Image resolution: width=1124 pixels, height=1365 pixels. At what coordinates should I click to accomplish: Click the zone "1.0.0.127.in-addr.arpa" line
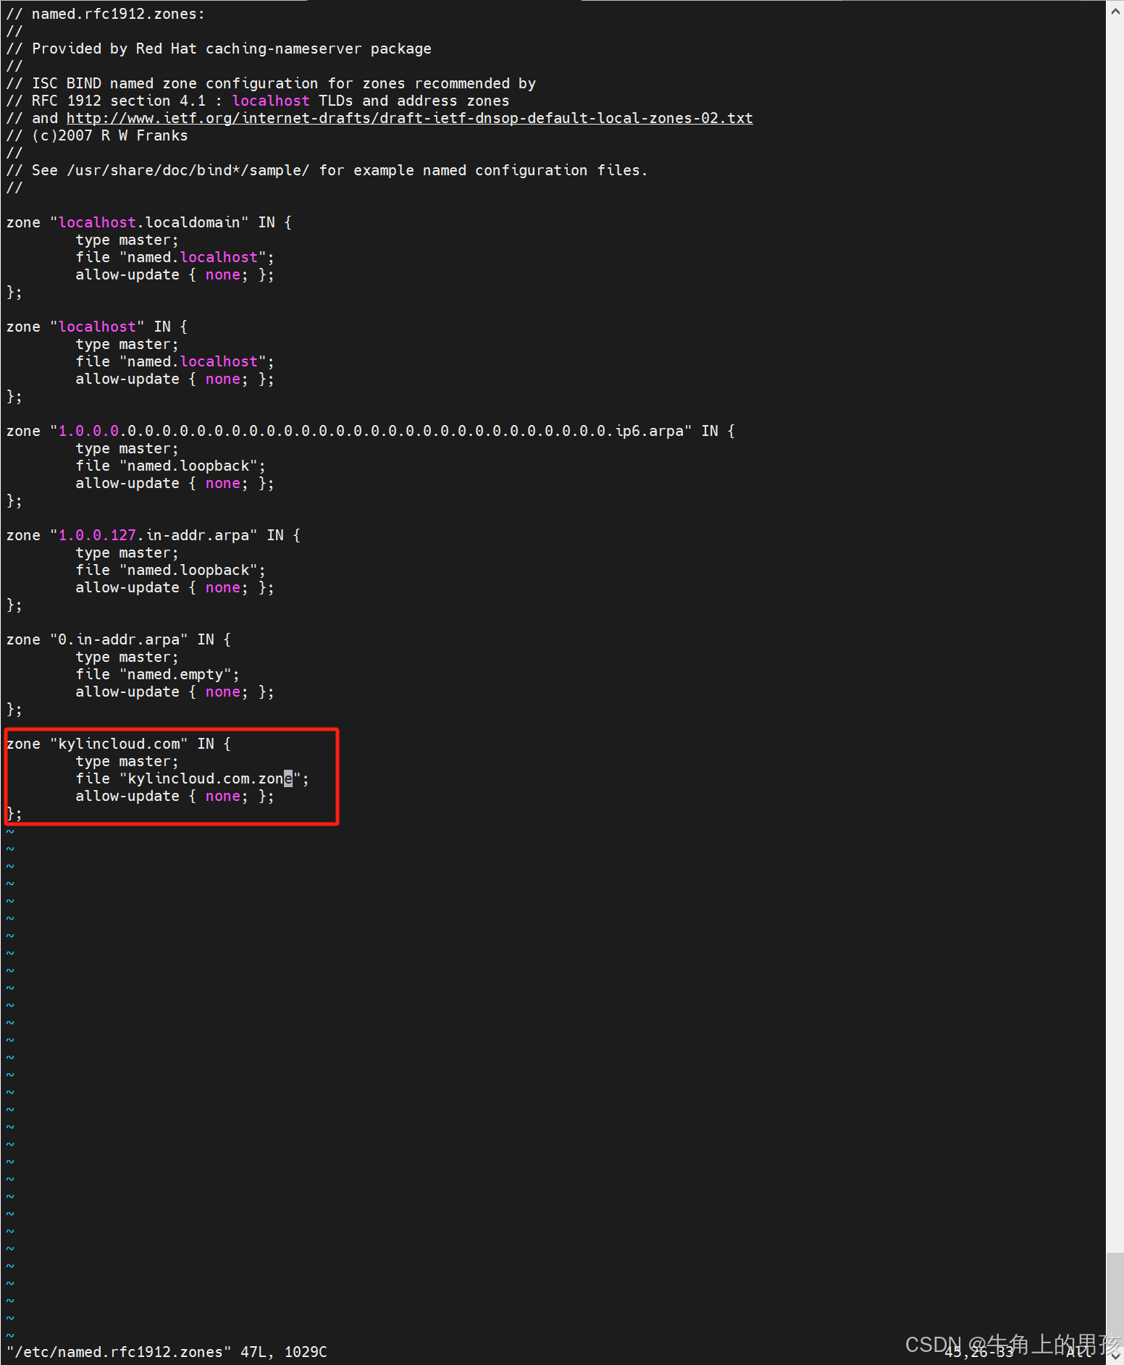(154, 535)
